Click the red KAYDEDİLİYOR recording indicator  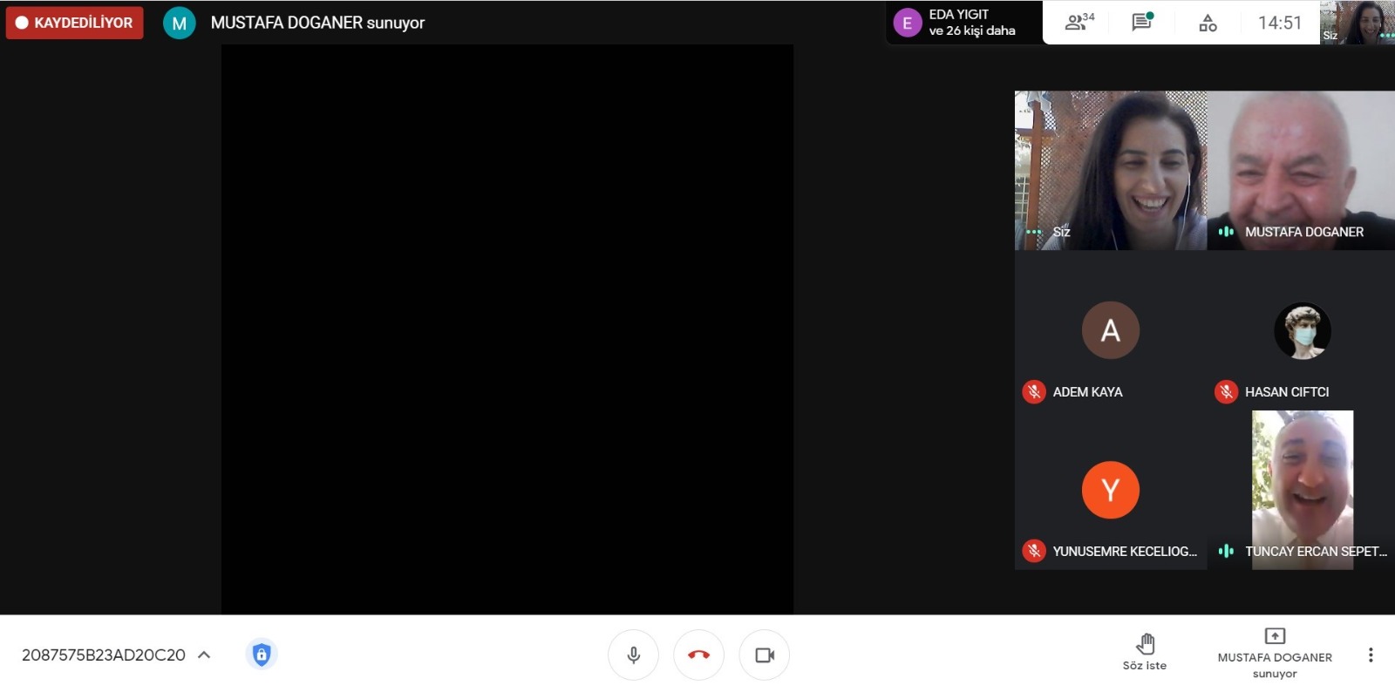point(75,23)
